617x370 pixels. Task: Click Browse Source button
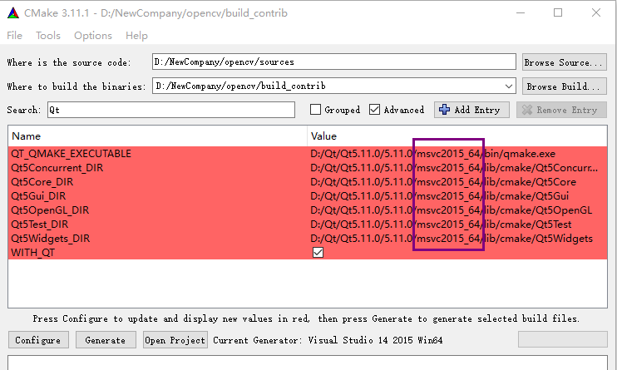click(x=564, y=62)
